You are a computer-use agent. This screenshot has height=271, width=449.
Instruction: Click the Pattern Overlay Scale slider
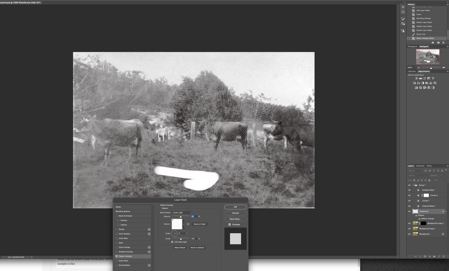pyautogui.click(x=181, y=238)
